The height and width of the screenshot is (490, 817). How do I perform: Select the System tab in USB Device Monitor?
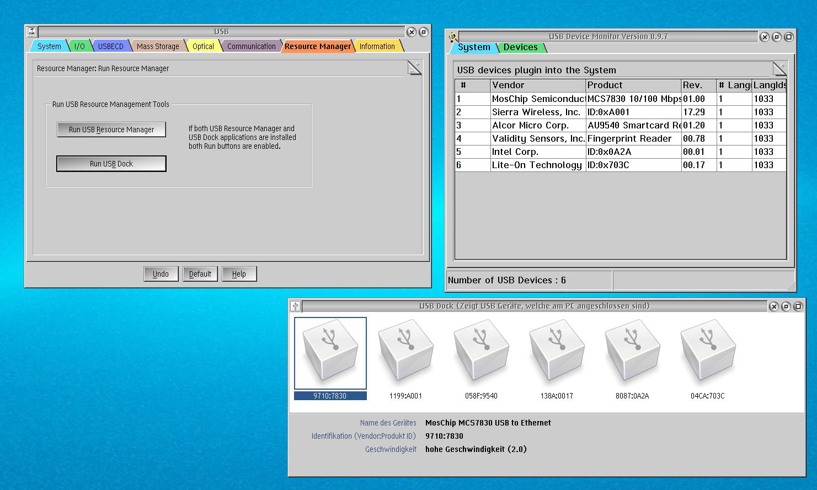tap(474, 47)
